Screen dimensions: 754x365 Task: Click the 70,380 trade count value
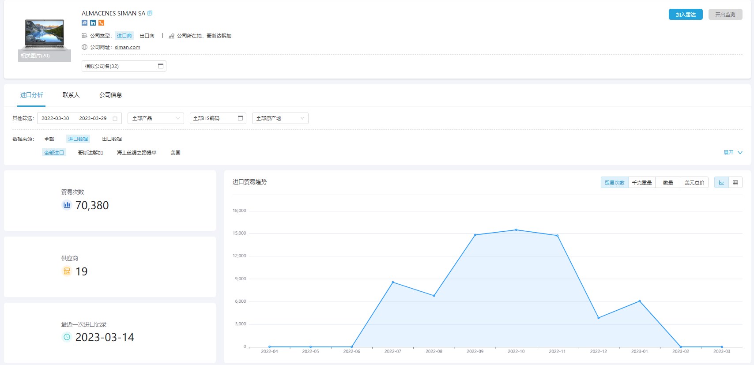click(x=92, y=205)
